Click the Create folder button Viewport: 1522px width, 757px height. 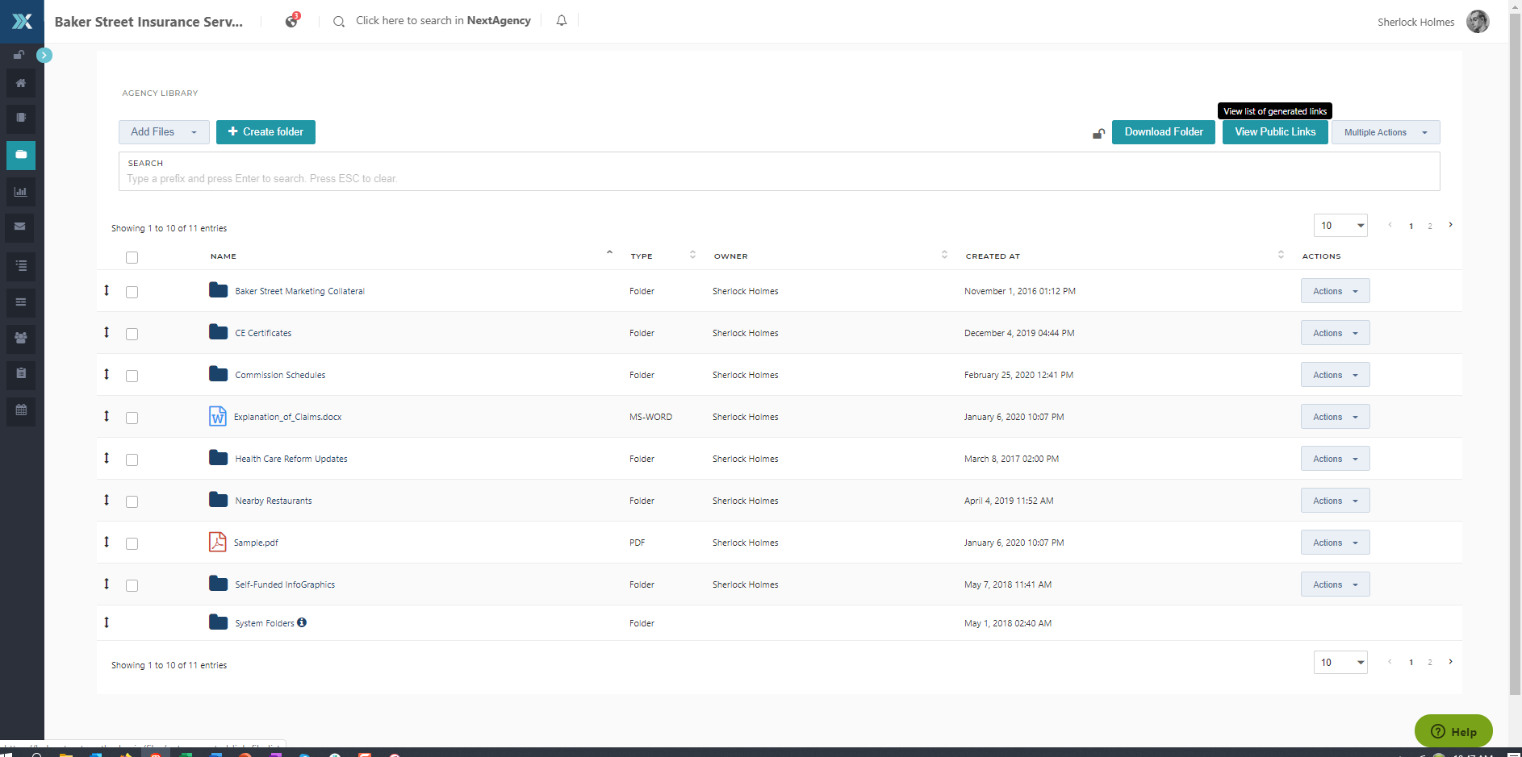[266, 132]
